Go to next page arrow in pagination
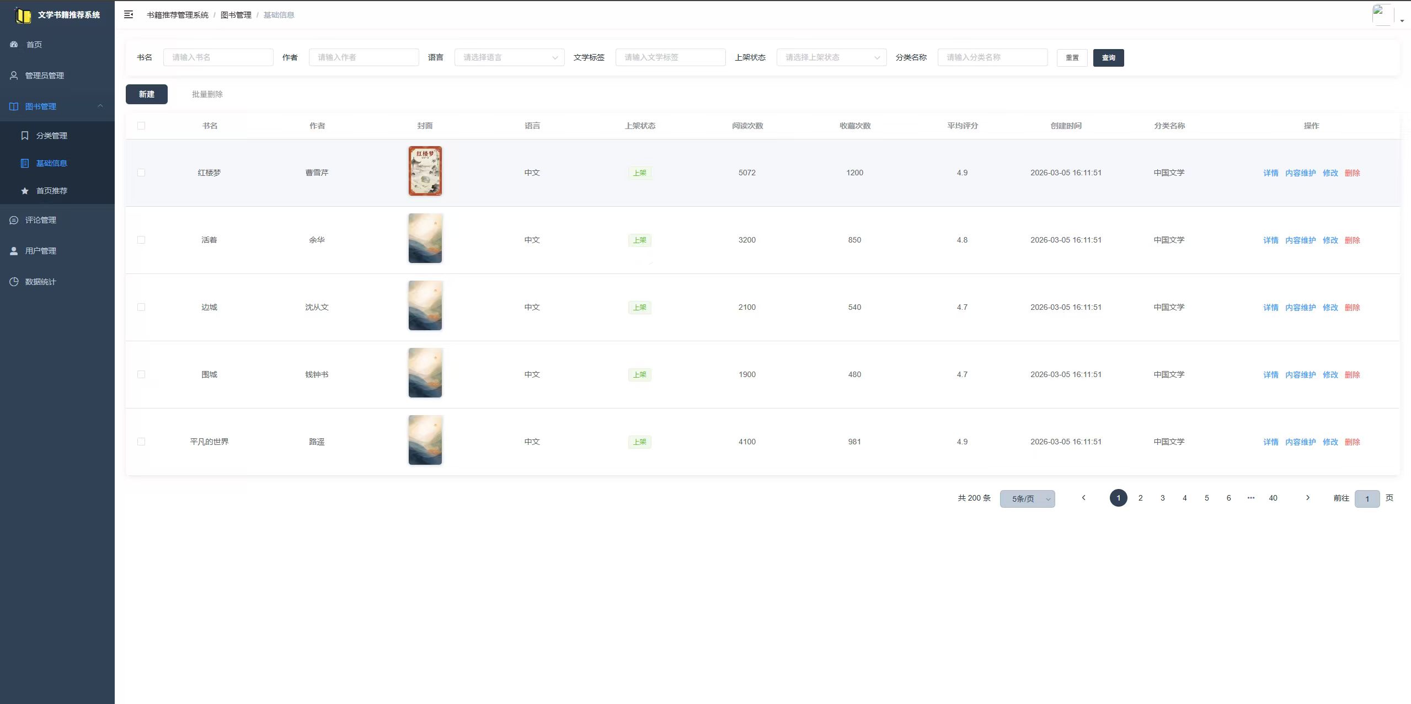Image resolution: width=1411 pixels, height=704 pixels. point(1307,498)
